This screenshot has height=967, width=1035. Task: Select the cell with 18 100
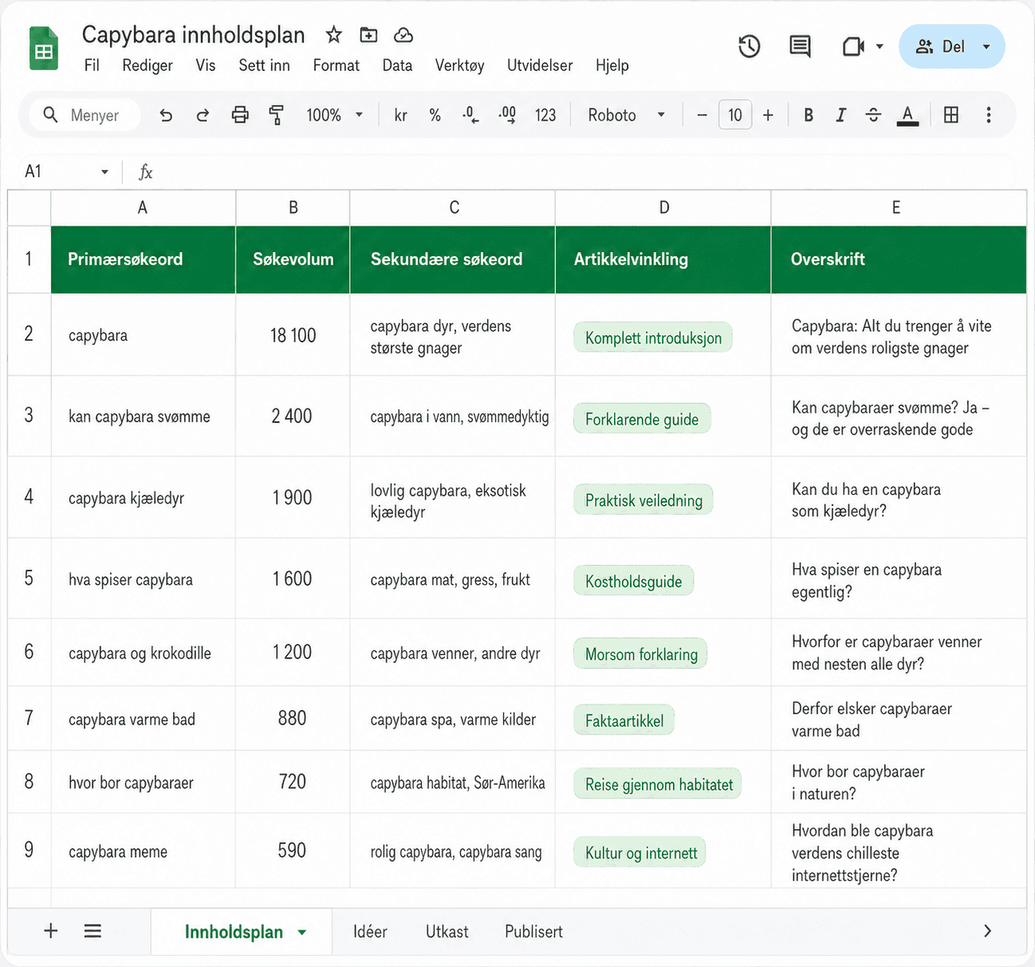pos(293,335)
